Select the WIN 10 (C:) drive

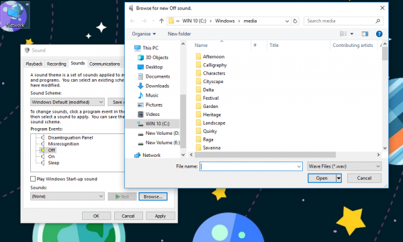tap(152, 124)
